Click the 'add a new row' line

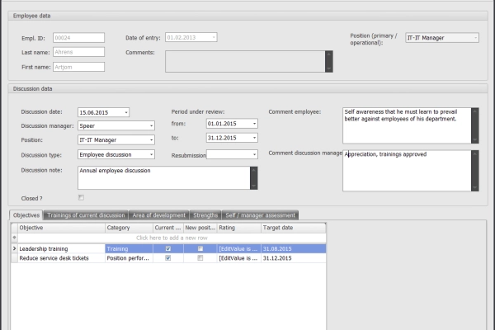click(170, 238)
